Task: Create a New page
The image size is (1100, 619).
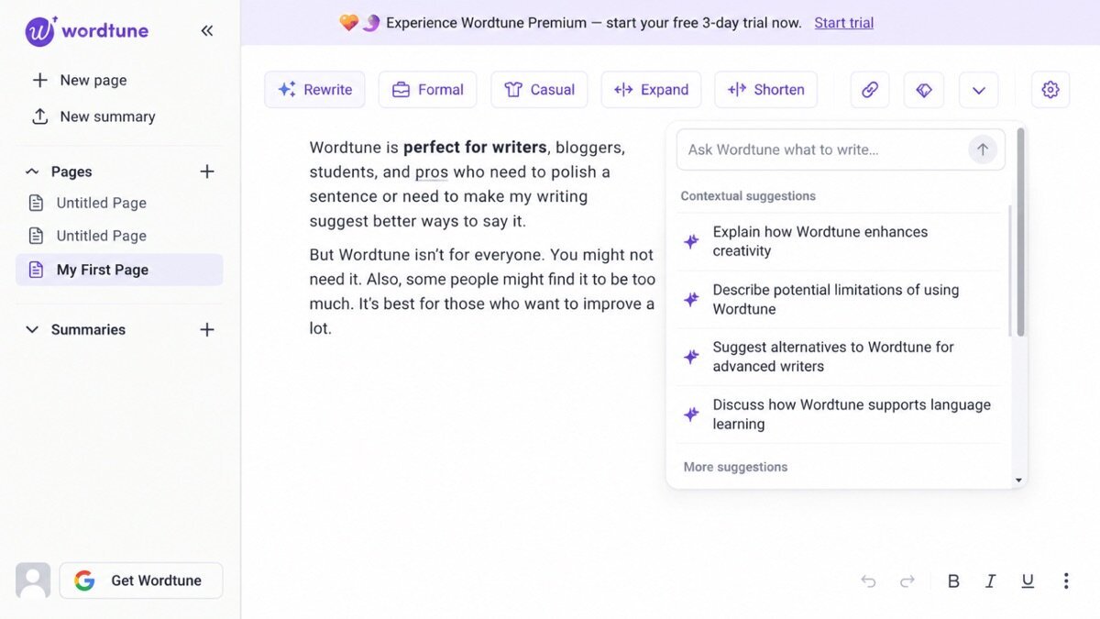Action: tap(80, 80)
